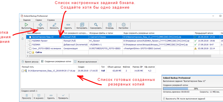Expand the Сайты group in the task list
223x102 pixels.
27,52
